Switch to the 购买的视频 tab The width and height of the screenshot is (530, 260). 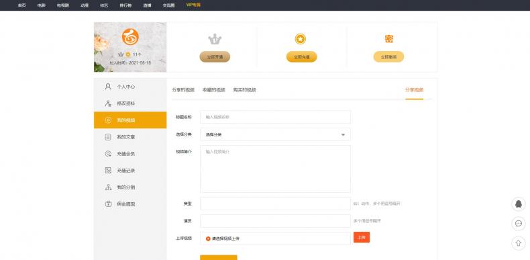point(244,90)
